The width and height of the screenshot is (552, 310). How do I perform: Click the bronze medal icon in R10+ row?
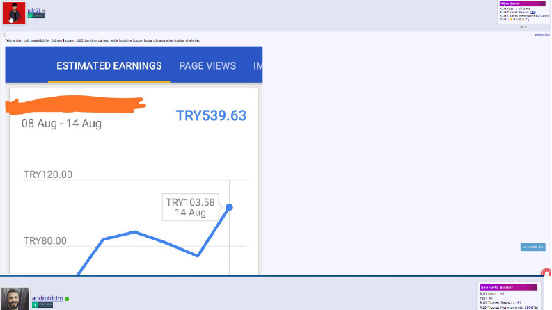click(x=523, y=19)
